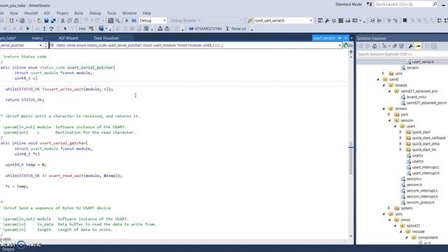Image resolution: width=448 pixels, height=252 pixels.
Task: Toggle pin on usart_serial.h tab
Action: pos(339,38)
